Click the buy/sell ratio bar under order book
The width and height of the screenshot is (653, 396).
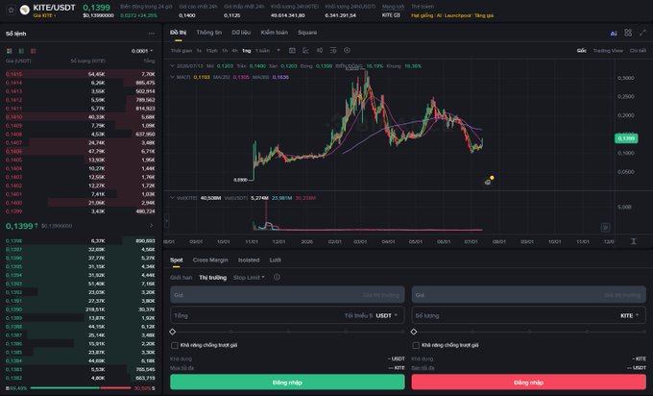pyautogui.click(x=81, y=388)
